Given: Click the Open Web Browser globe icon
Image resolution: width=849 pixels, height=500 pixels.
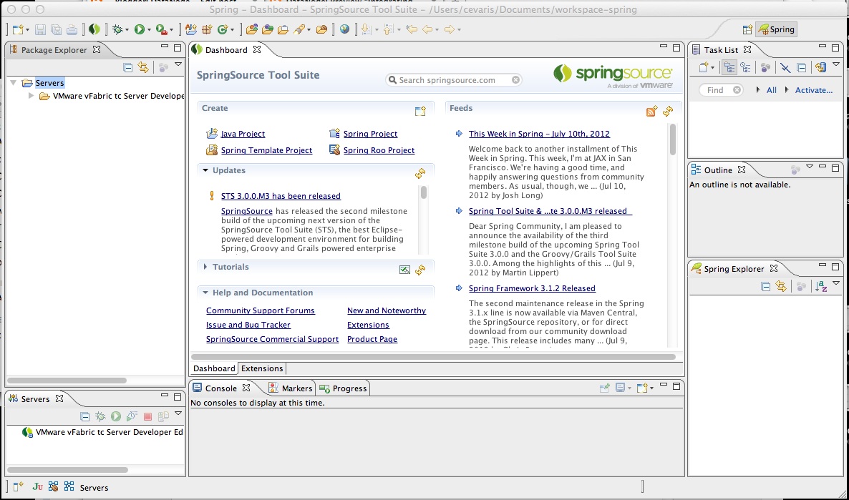Looking at the screenshot, I should (344, 29).
